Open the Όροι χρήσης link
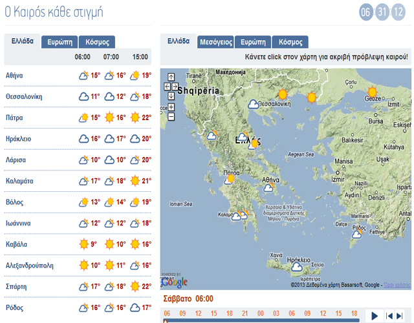The height and width of the screenshot is (323, 414). point(396,284)
